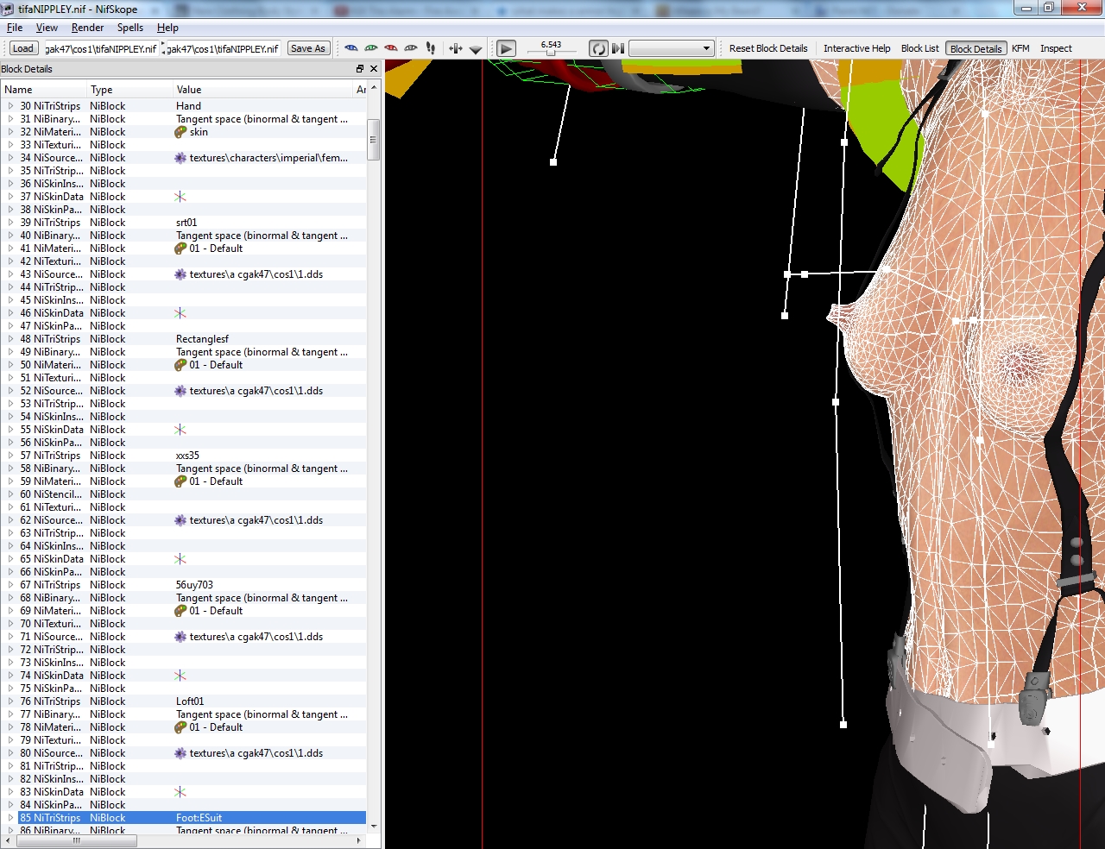Toggle the Inspect dock
1105x849 pixels.
(x=1056, y=48)
